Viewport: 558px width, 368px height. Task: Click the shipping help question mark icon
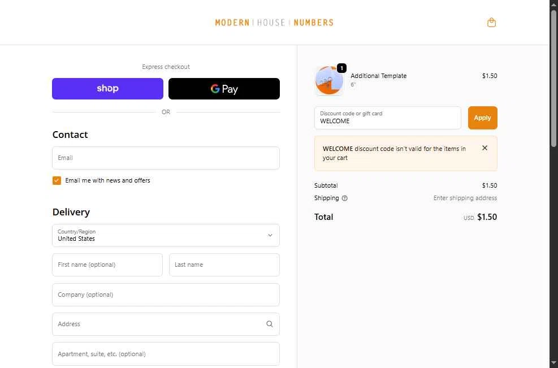(344, 198)
